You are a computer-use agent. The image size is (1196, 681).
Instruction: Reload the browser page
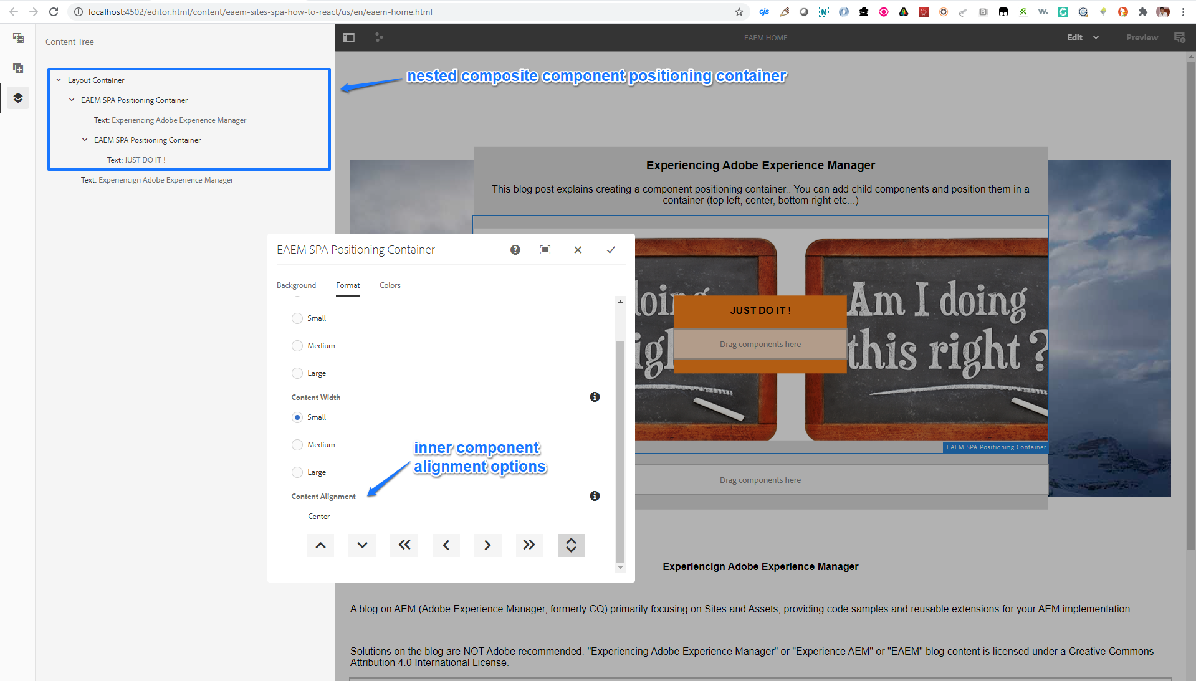[x=54, y=12]
